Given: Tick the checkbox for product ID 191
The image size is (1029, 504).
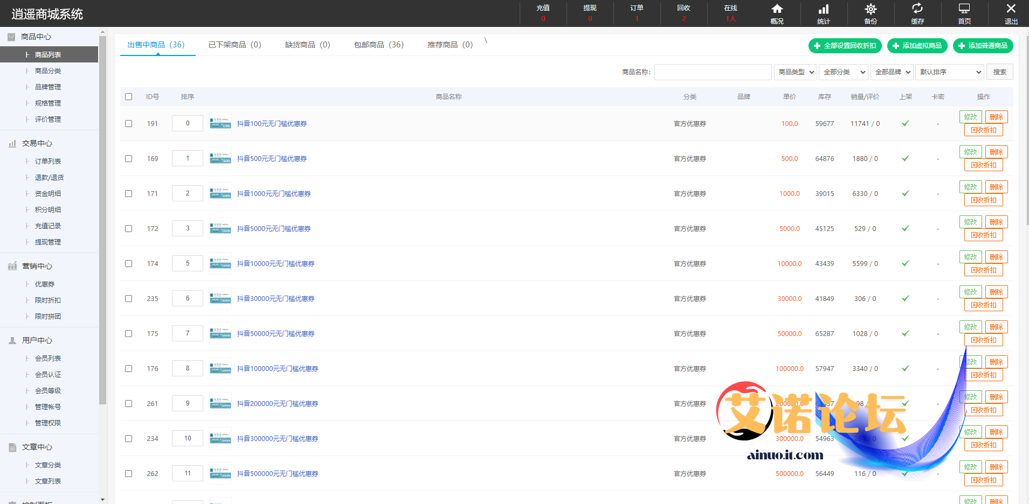Looking at the screenshot, I should click(x=128, y=123).
